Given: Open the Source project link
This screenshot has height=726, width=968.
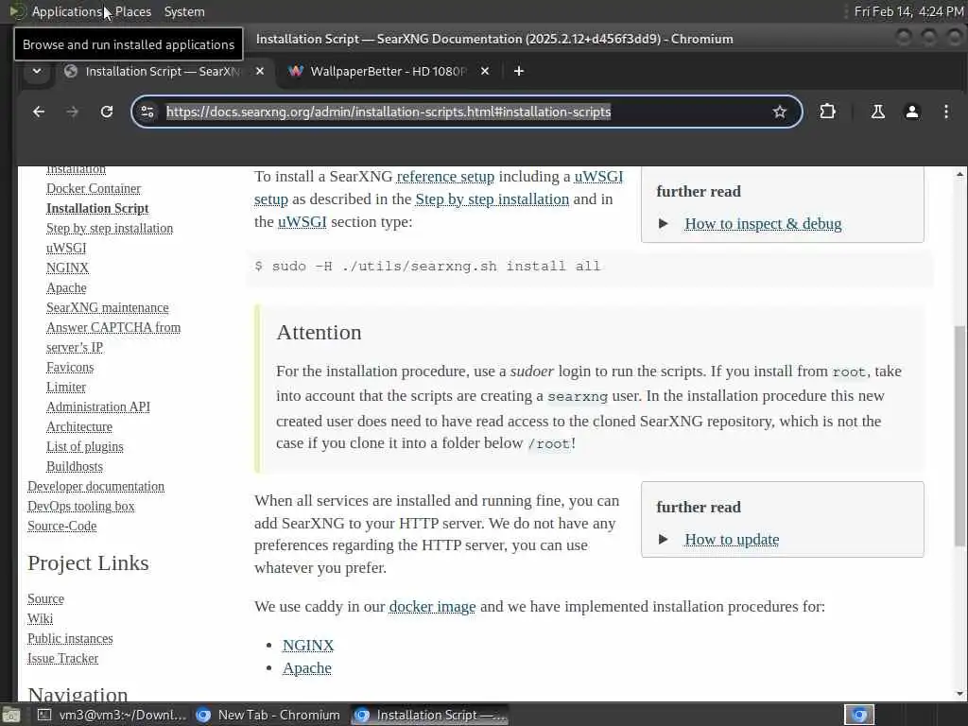Looking at the screenshot, I should coord(45,598).
